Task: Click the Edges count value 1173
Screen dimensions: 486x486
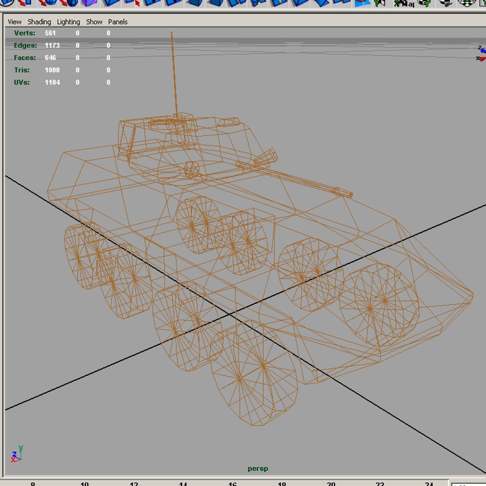Action: point(52,45)
